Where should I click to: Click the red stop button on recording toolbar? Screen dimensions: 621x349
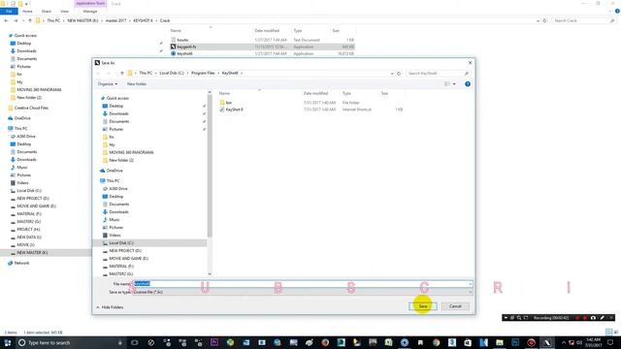585,318
